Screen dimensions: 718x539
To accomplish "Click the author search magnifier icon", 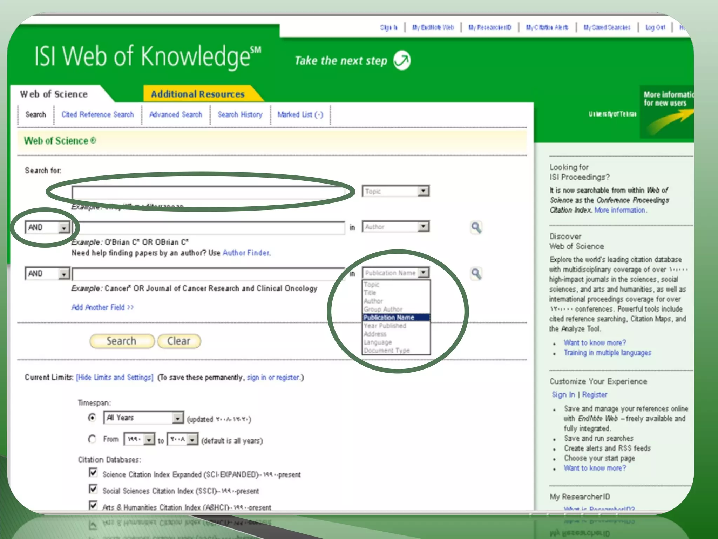I will click(476, 228).
